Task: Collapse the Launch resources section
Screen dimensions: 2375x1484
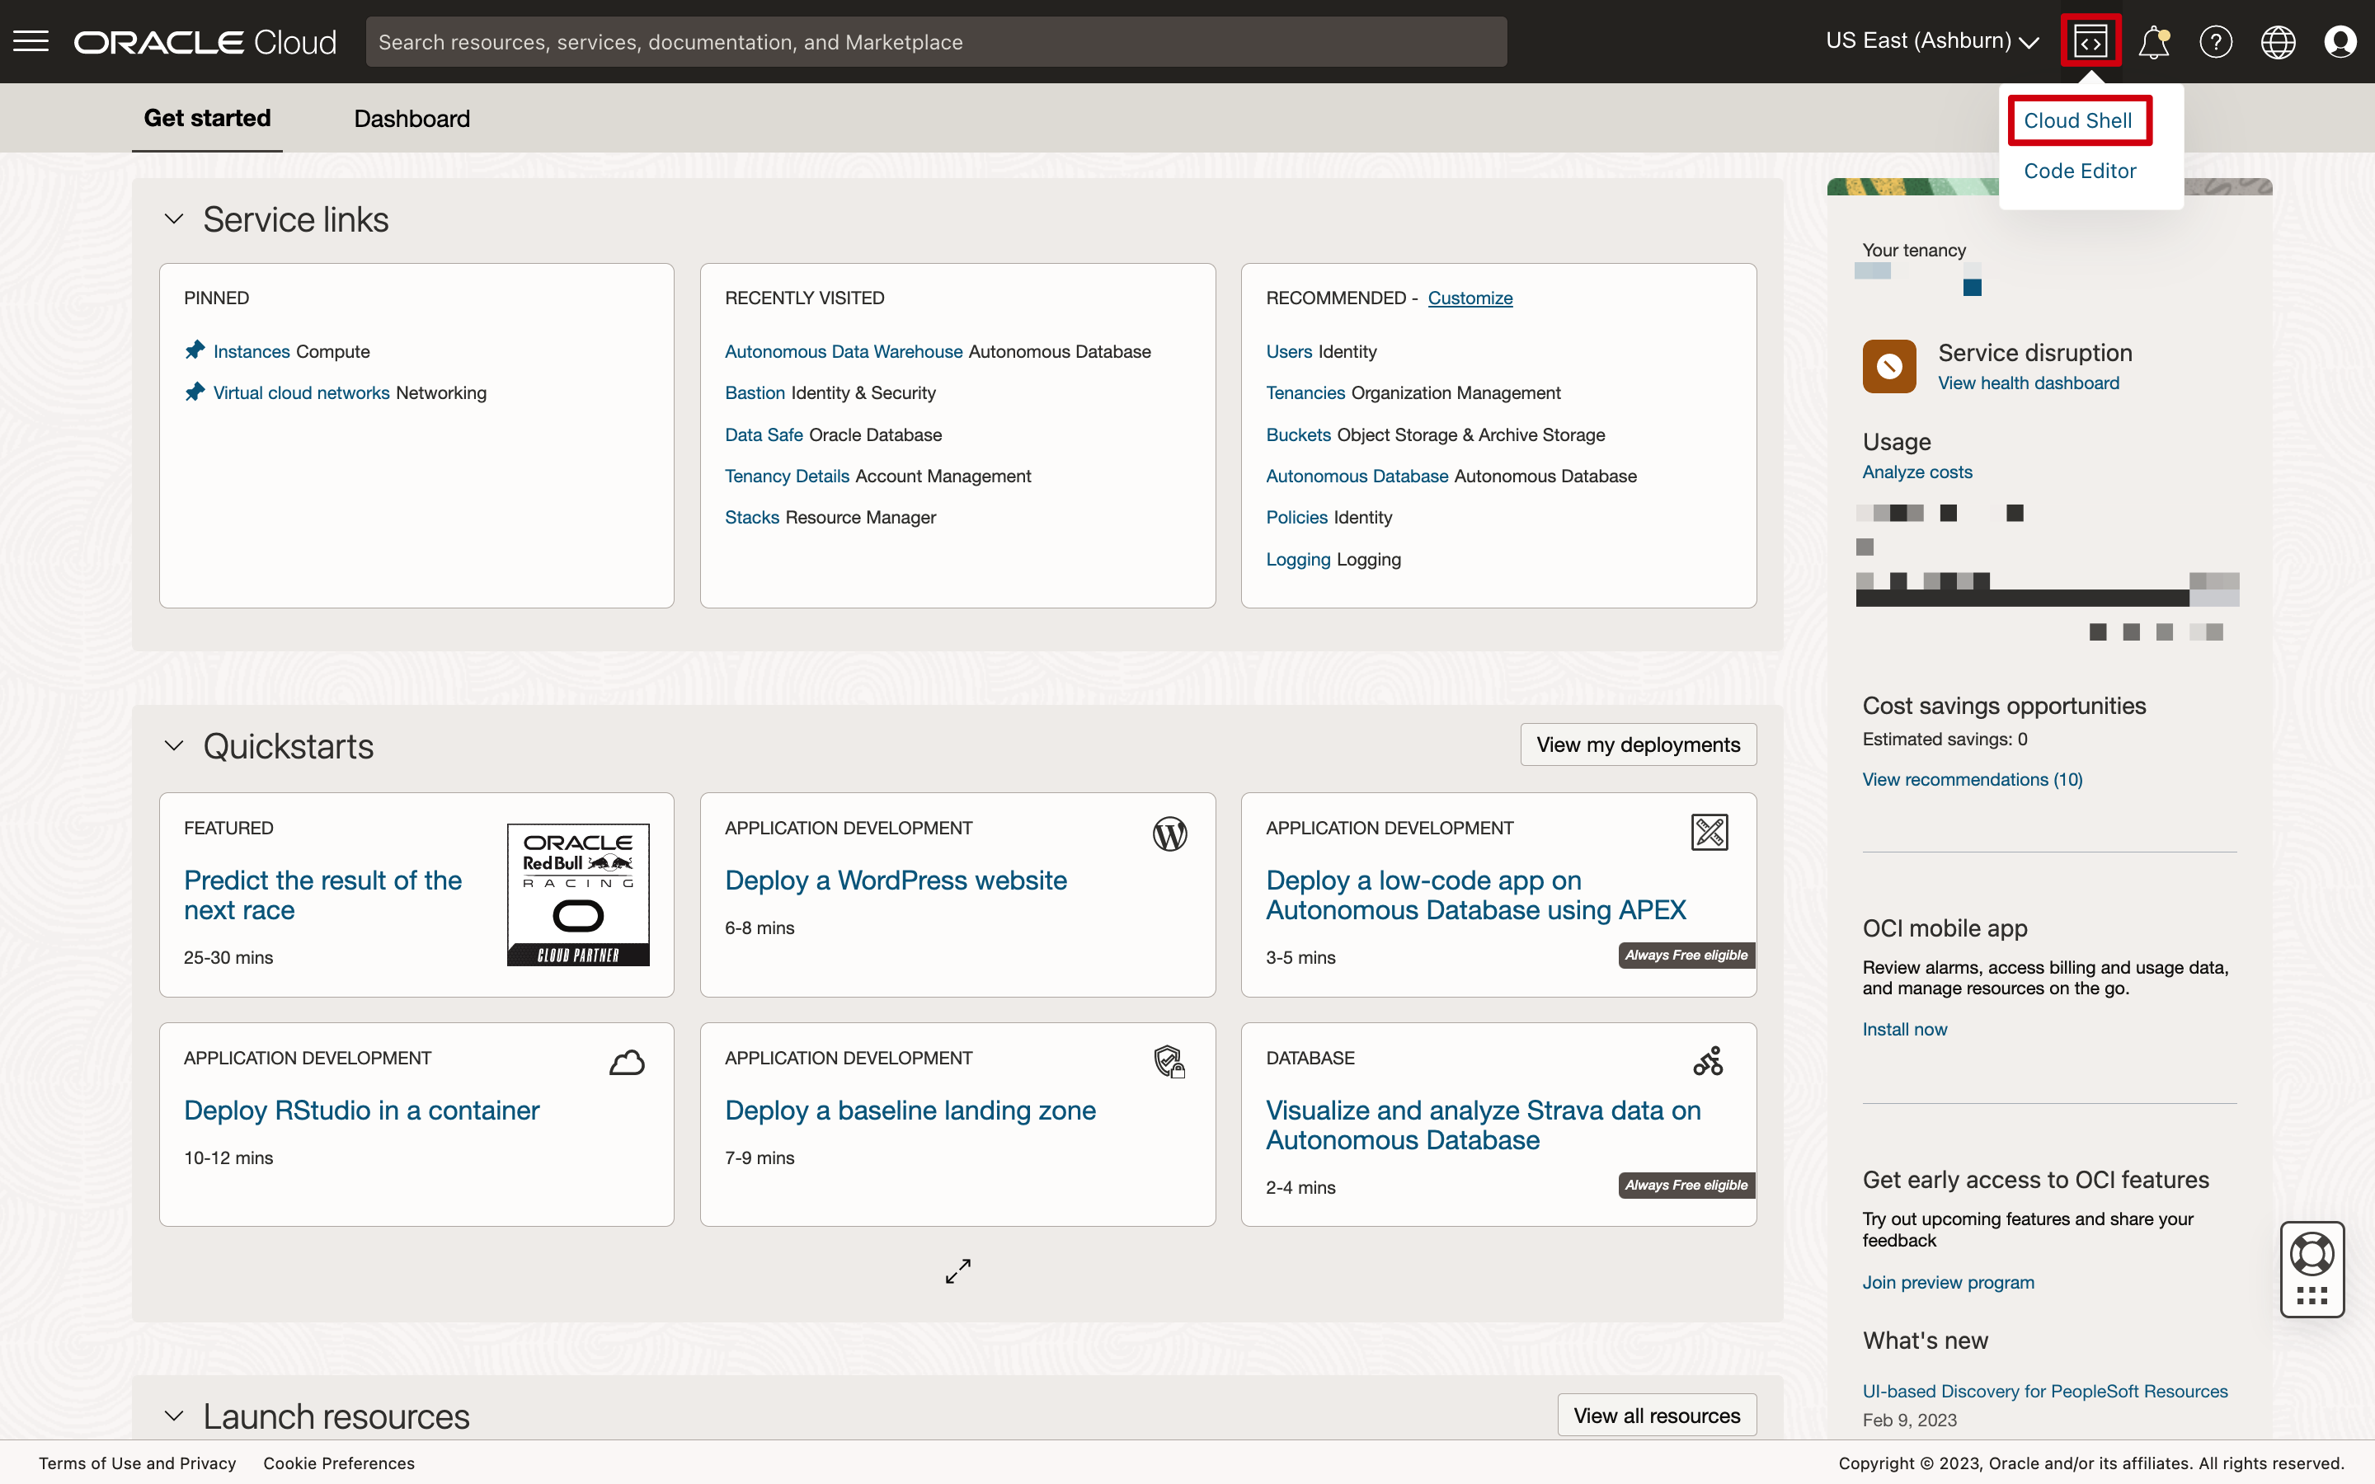Action: click(x=174, y=1416)
